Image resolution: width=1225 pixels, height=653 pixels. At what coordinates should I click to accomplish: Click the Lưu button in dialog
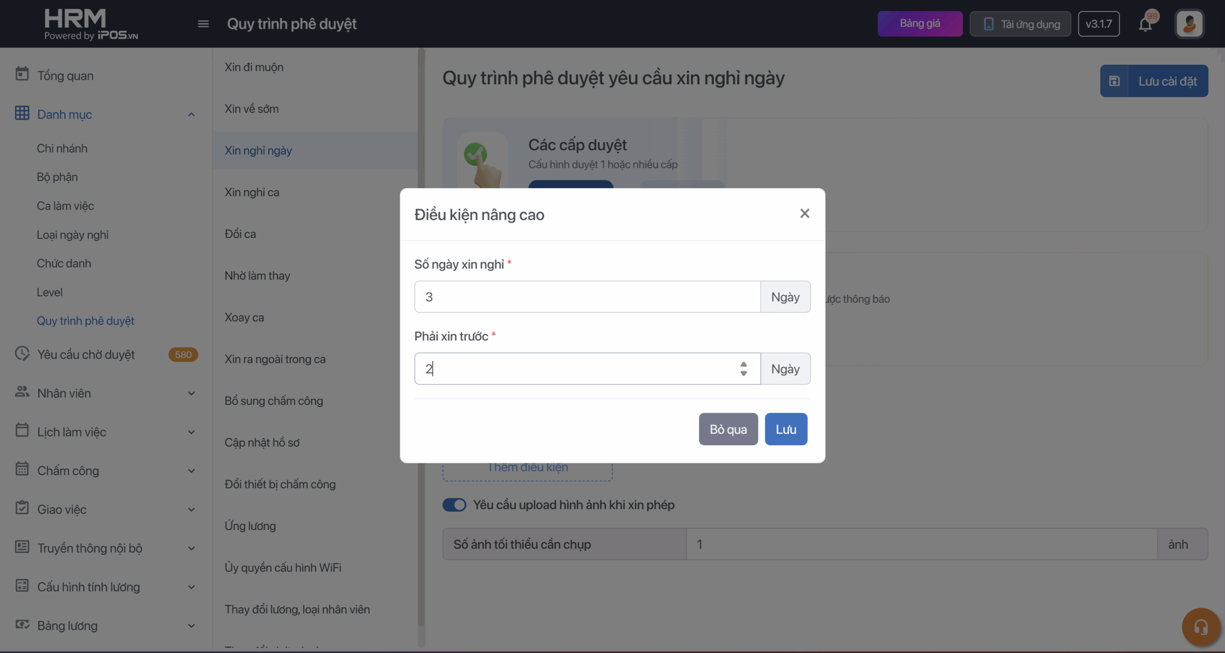[x=786, y=429]
